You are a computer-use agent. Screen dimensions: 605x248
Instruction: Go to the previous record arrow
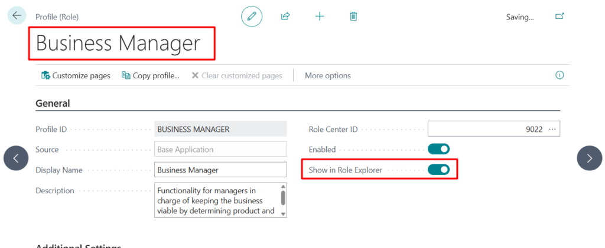(16, 158)
